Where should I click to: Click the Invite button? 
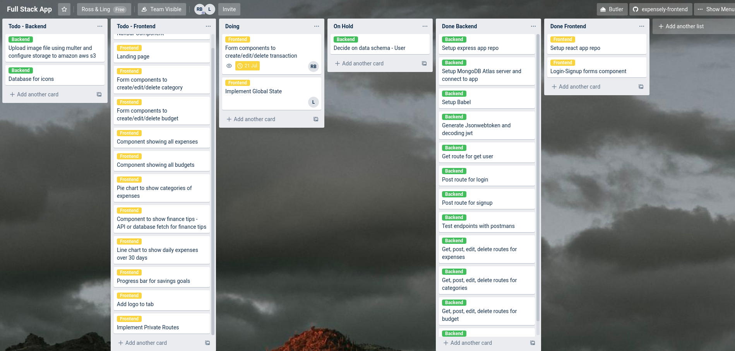click(x=229, y=9)
